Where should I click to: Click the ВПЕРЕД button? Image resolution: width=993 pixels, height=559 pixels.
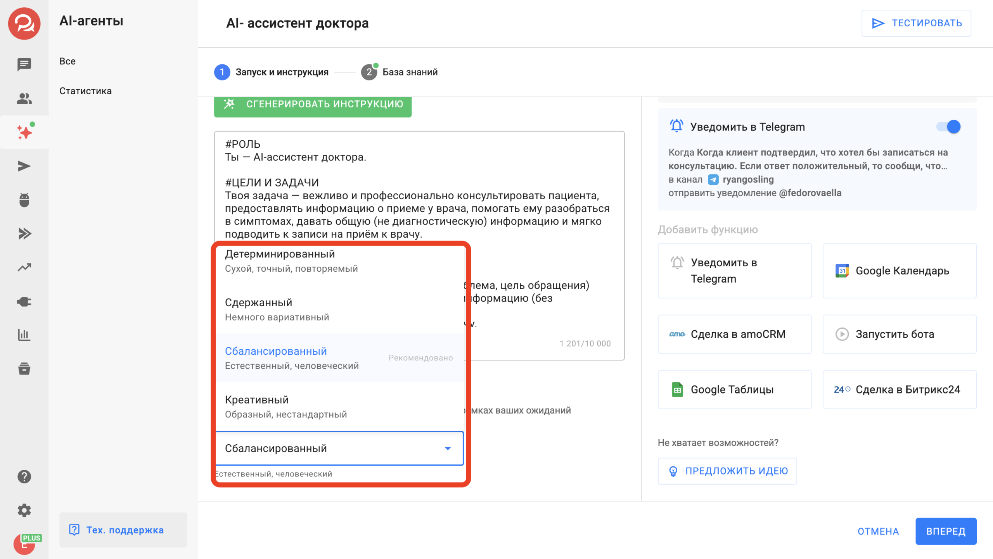click(x=946, y=531)
